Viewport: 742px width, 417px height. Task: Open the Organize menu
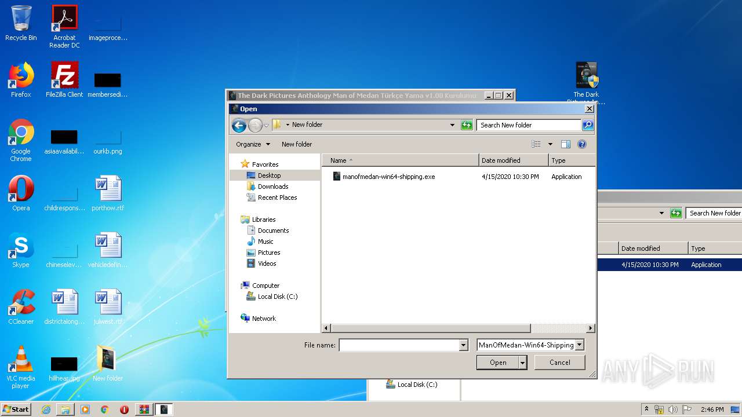pos(253,144)
